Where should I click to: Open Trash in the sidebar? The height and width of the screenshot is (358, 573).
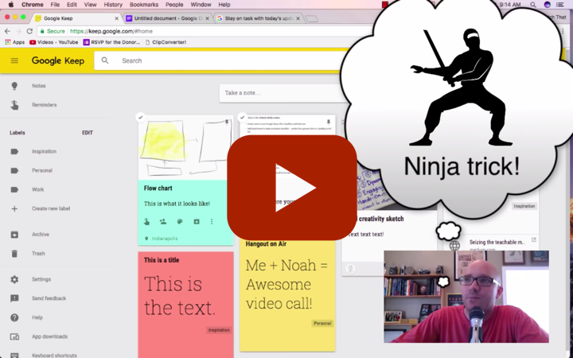point(38,254)
